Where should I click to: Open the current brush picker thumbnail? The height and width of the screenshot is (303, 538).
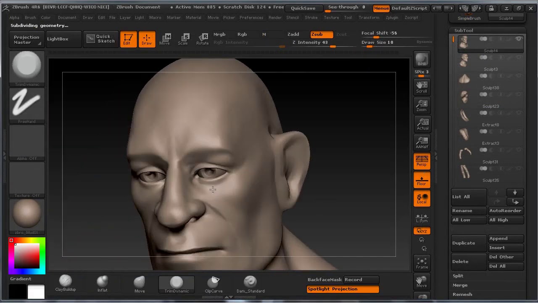click(x=27, y=69)
